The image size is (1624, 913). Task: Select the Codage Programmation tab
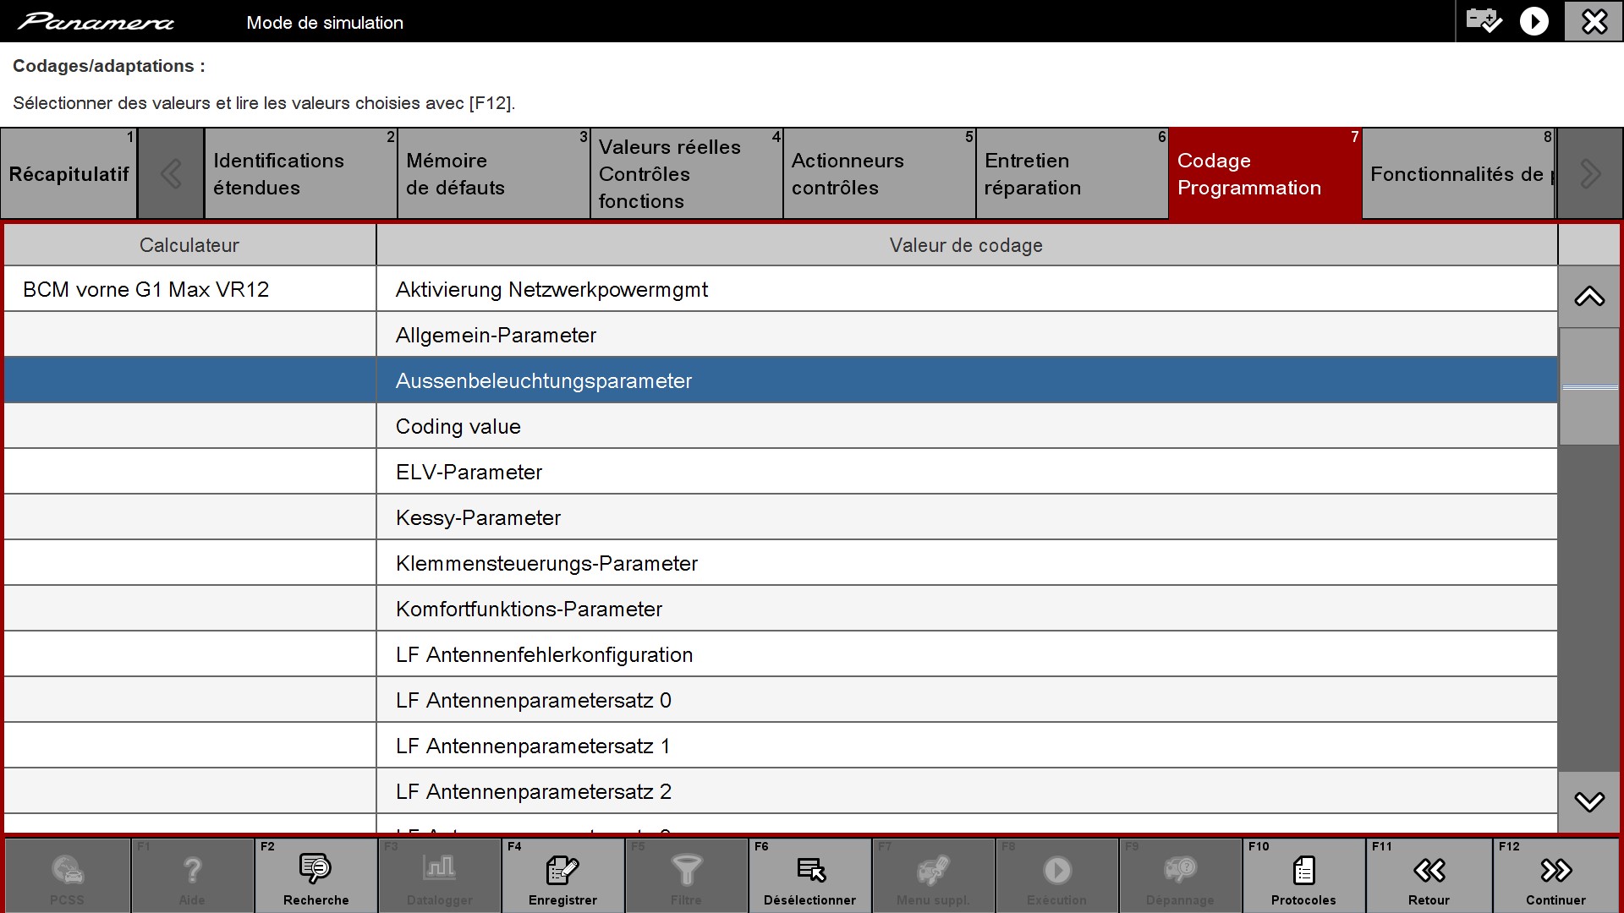[x=1265, y=173]
